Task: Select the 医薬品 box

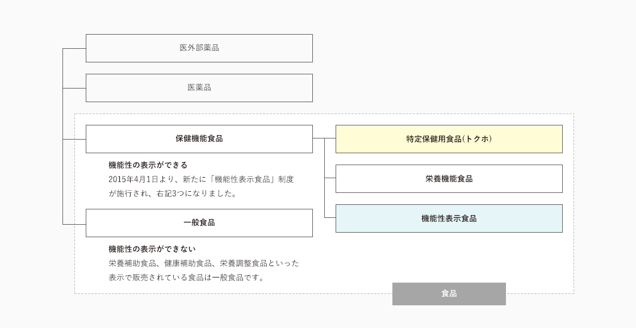Action: 199,88
